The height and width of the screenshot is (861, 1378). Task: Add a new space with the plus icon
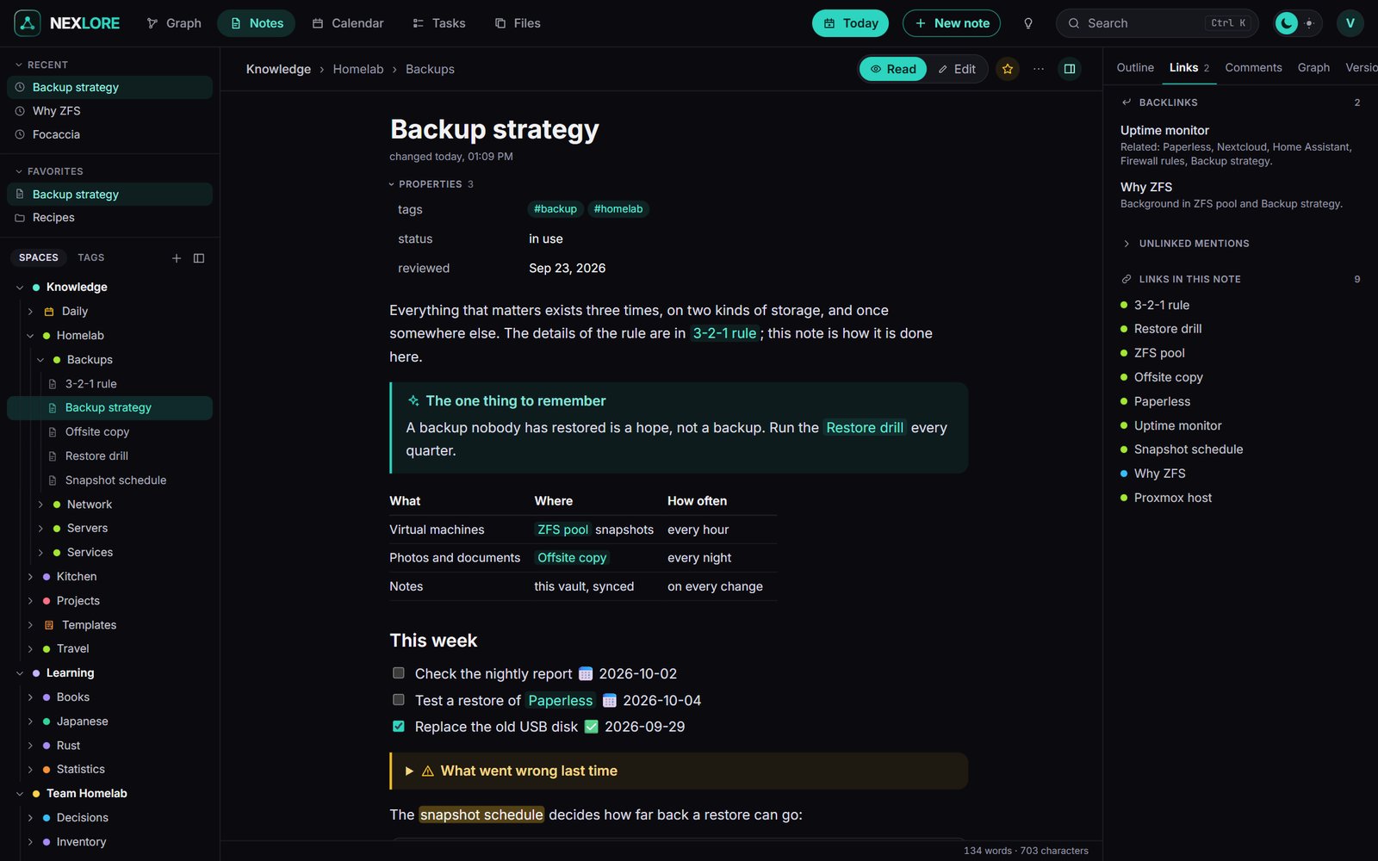pyautogui.click(x=177, y=258)
